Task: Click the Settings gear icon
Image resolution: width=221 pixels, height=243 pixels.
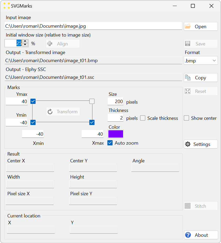Action: 188,144
